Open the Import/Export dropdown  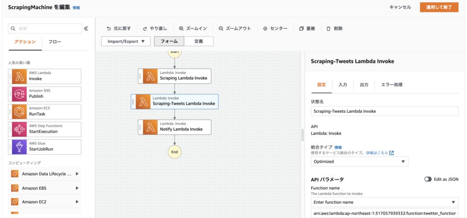click(x=126, y=41)
